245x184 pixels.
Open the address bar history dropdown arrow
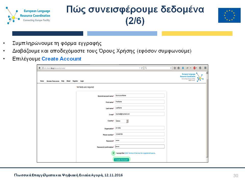(140, 68)
